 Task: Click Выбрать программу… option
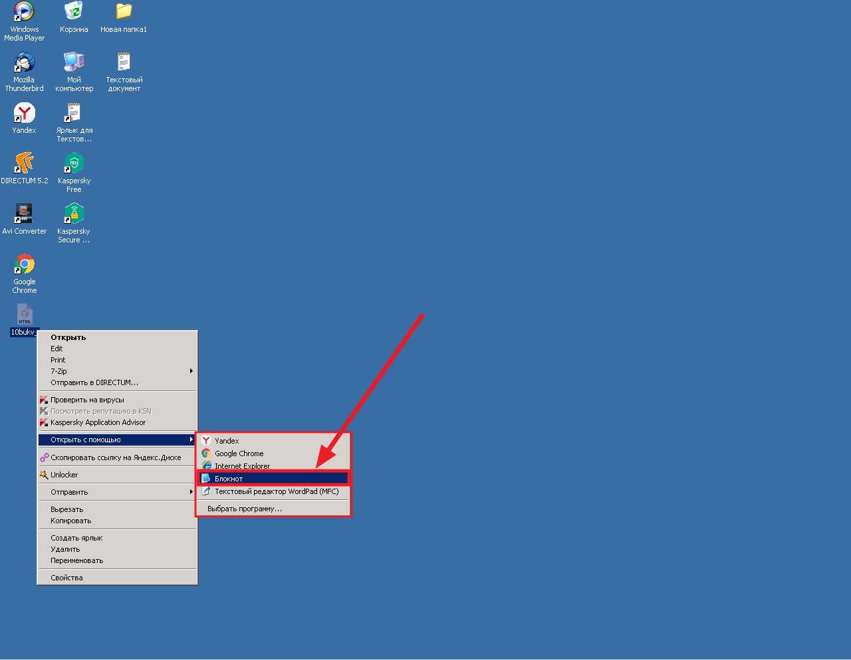[x=245, y=509]
